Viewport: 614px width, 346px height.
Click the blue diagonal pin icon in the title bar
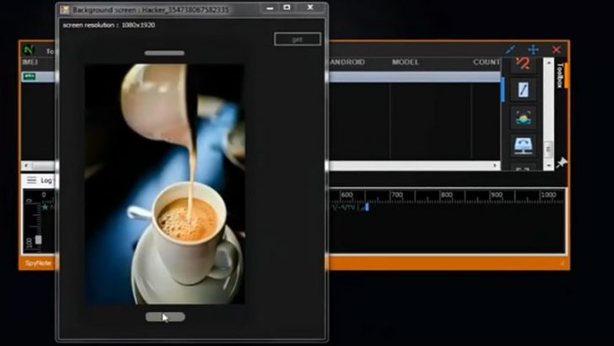point(510,50)
